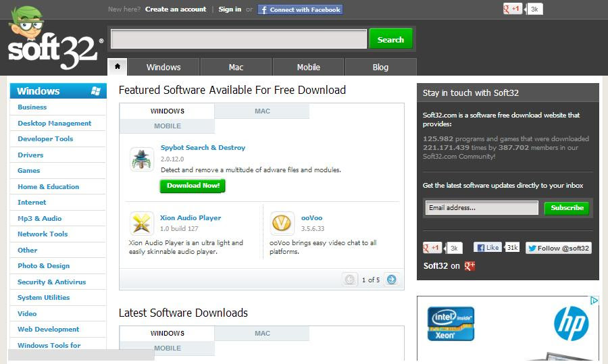Click the 3k count beside header +1
Viewport: 608px width, 364px height.
point(534,9)
